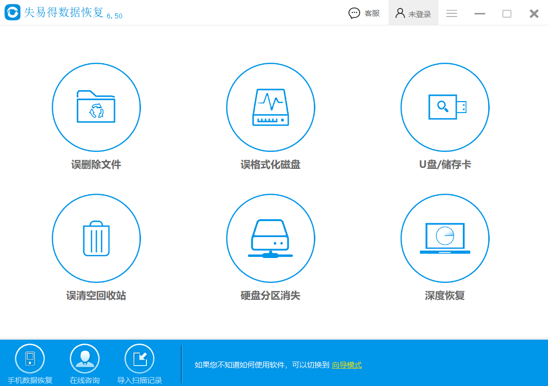Viewport: 548px width, 386px height.
Task: Click the version number 6.50 text
Action: tap(114, 16)
